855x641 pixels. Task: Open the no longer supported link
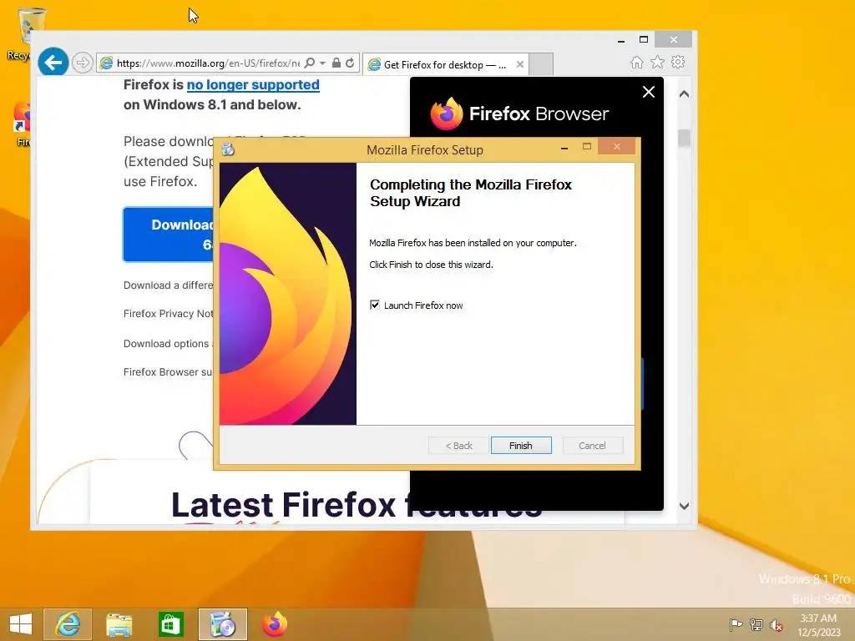coord(253,84)
